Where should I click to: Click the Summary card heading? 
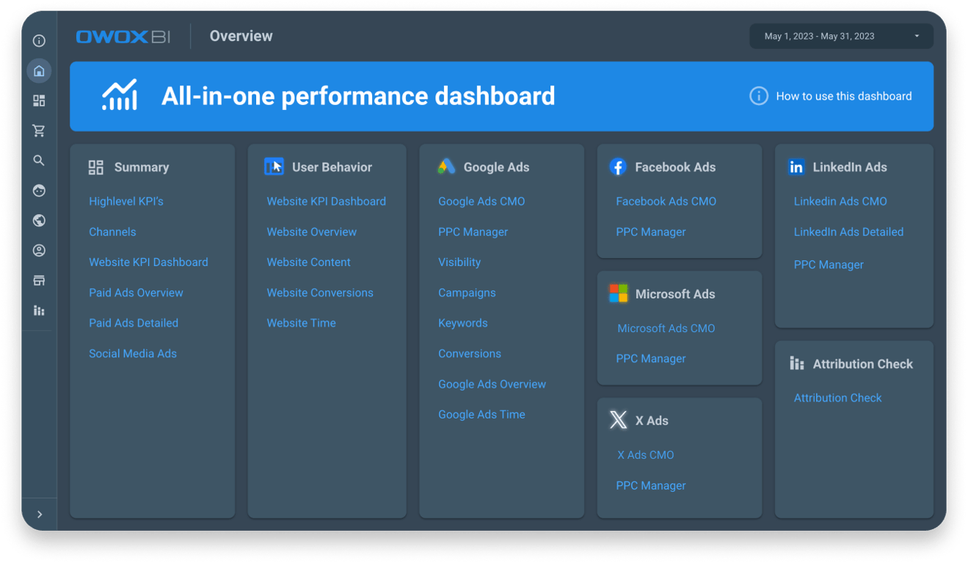142,167
